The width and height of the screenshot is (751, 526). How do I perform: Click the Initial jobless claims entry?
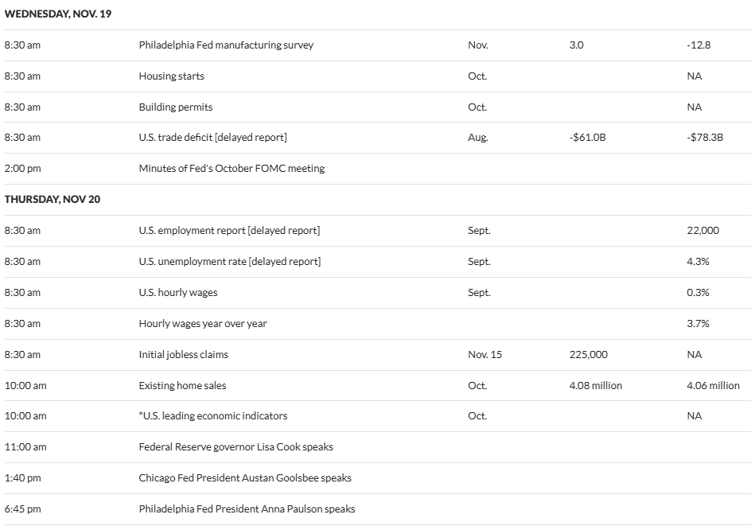(x=183, y=355)
